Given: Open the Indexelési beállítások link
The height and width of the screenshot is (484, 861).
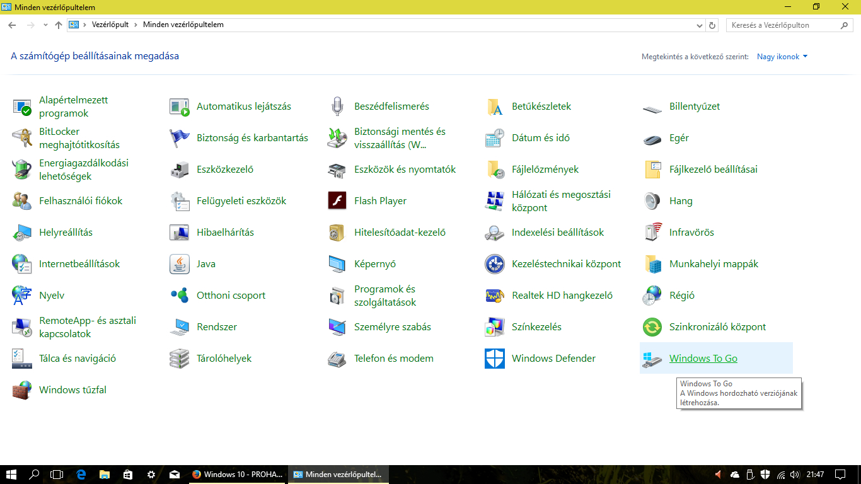Looking at the screenshot, I should (x=558, y=233).
